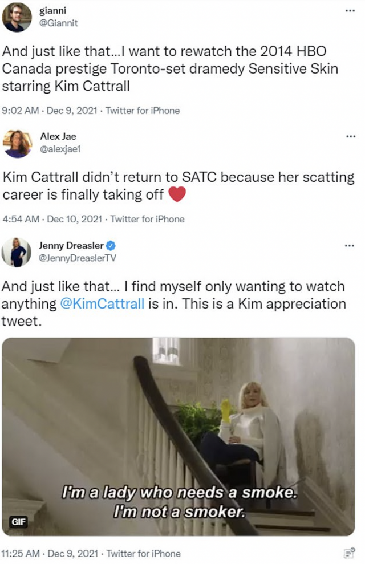
Task: Open gianni's profile picture
Action: (17, 17)
